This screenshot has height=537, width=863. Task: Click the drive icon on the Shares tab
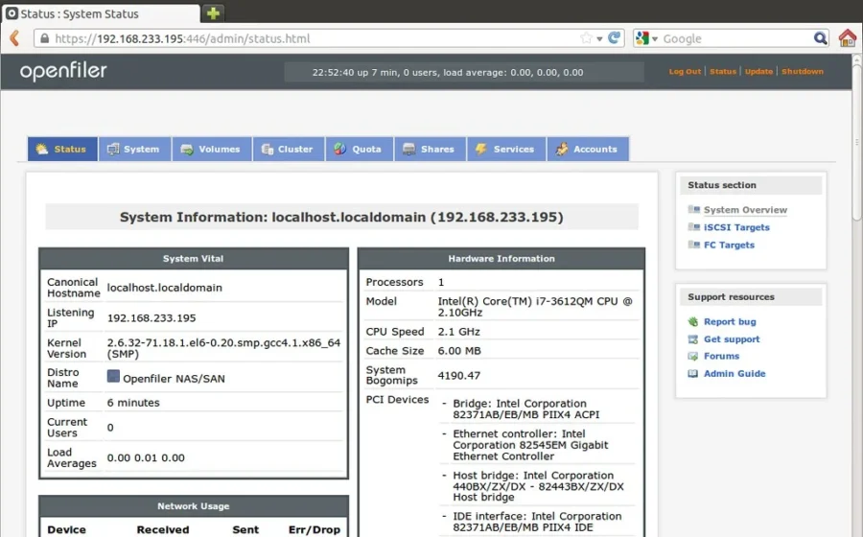tap(408, 149)
